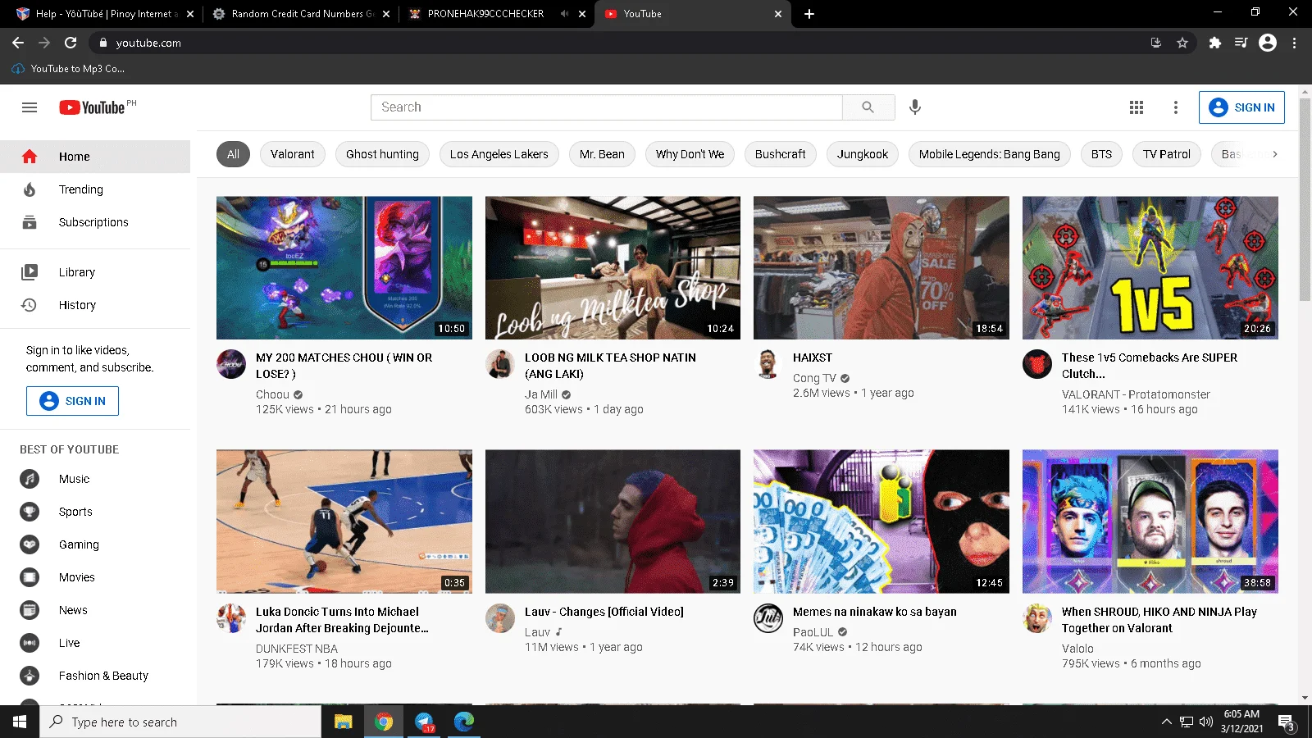The height and width of the screenshot is (738, 1312).
Task: Select the Los Angeles Lakers chip
Action: pos(499,154)
